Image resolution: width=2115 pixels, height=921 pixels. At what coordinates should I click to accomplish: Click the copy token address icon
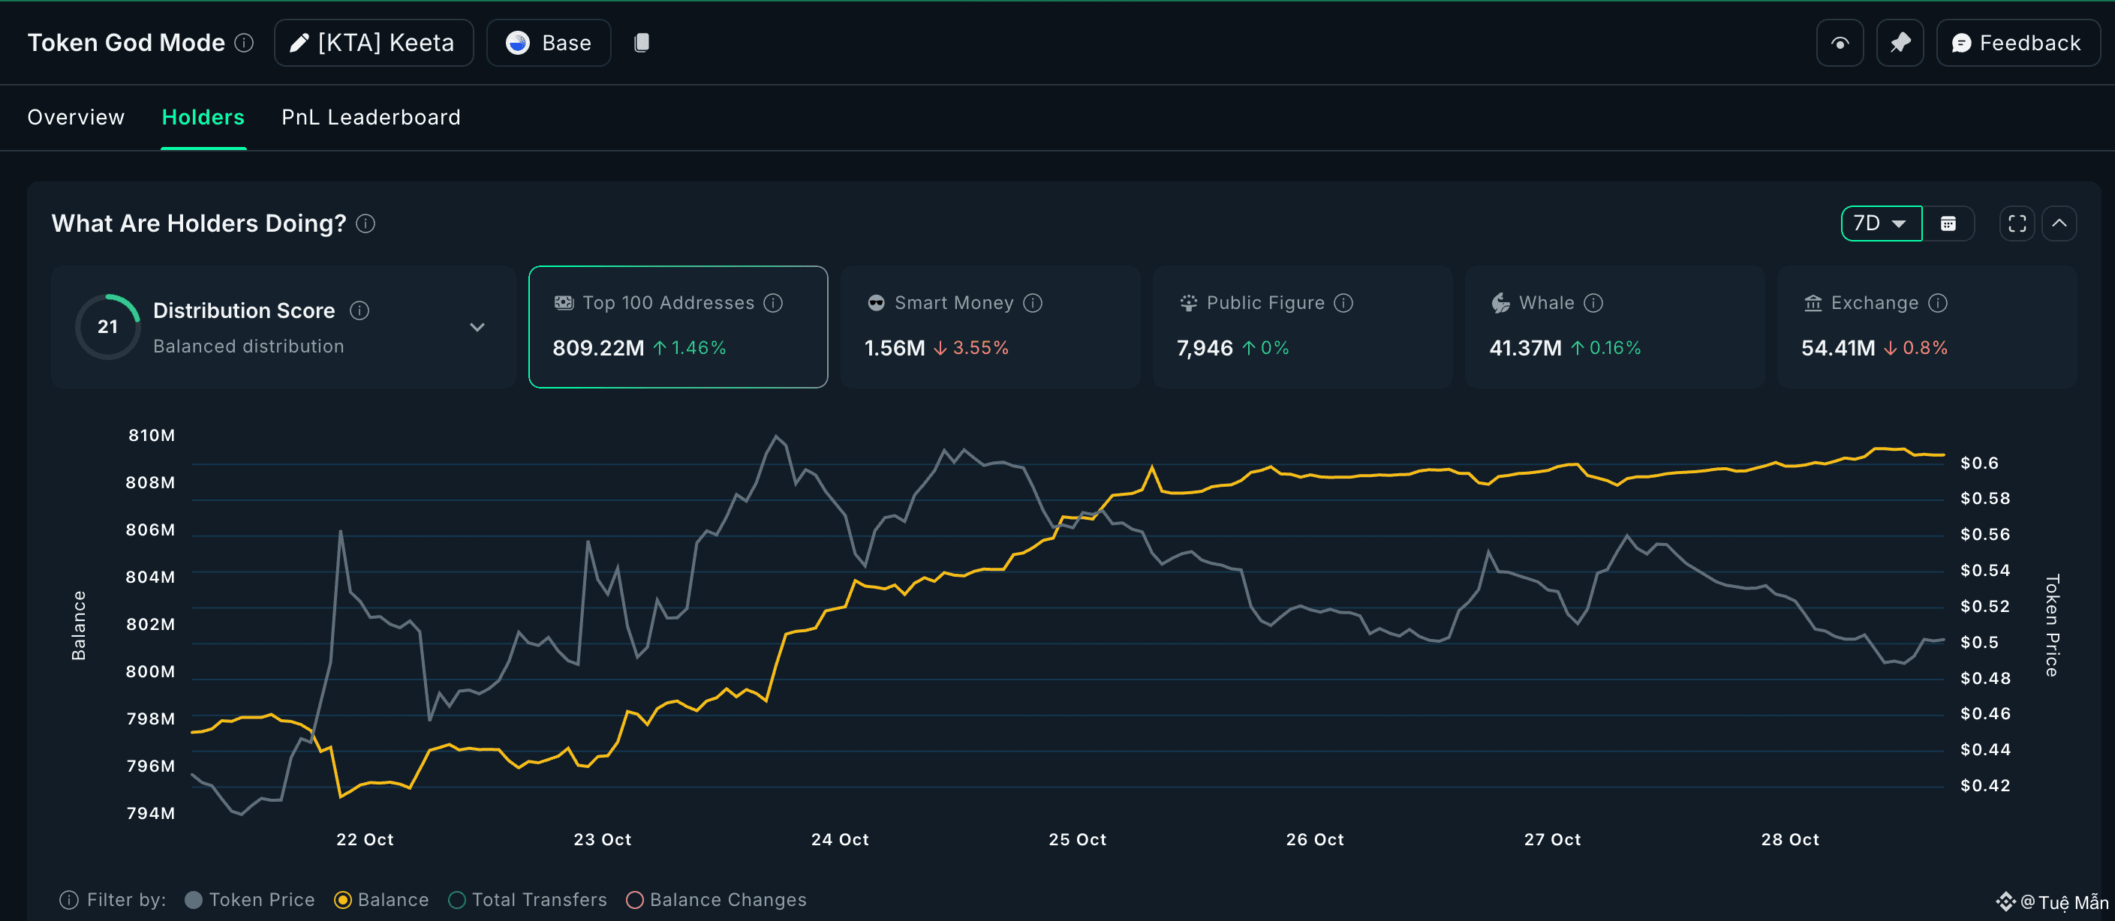[641, 43]
